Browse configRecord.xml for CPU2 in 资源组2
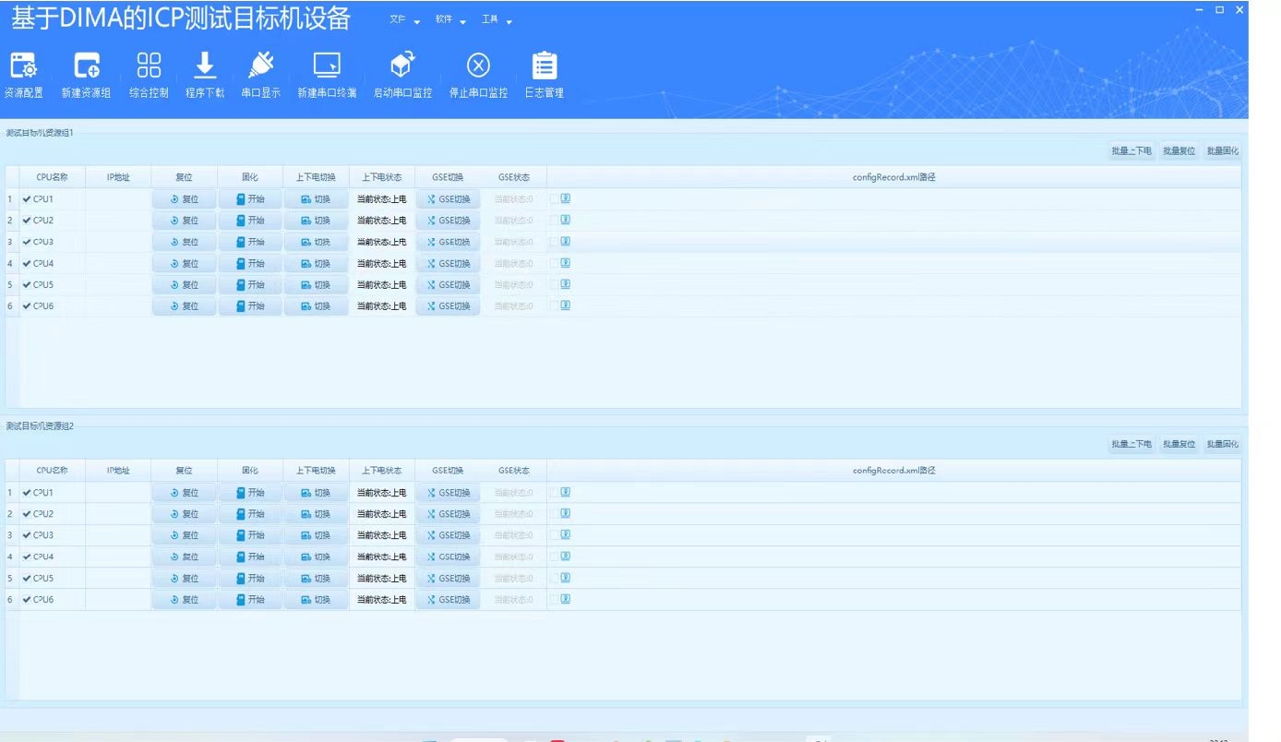Image resolution: width=1281 pixels, height=742 pixels. pos(566,513)
